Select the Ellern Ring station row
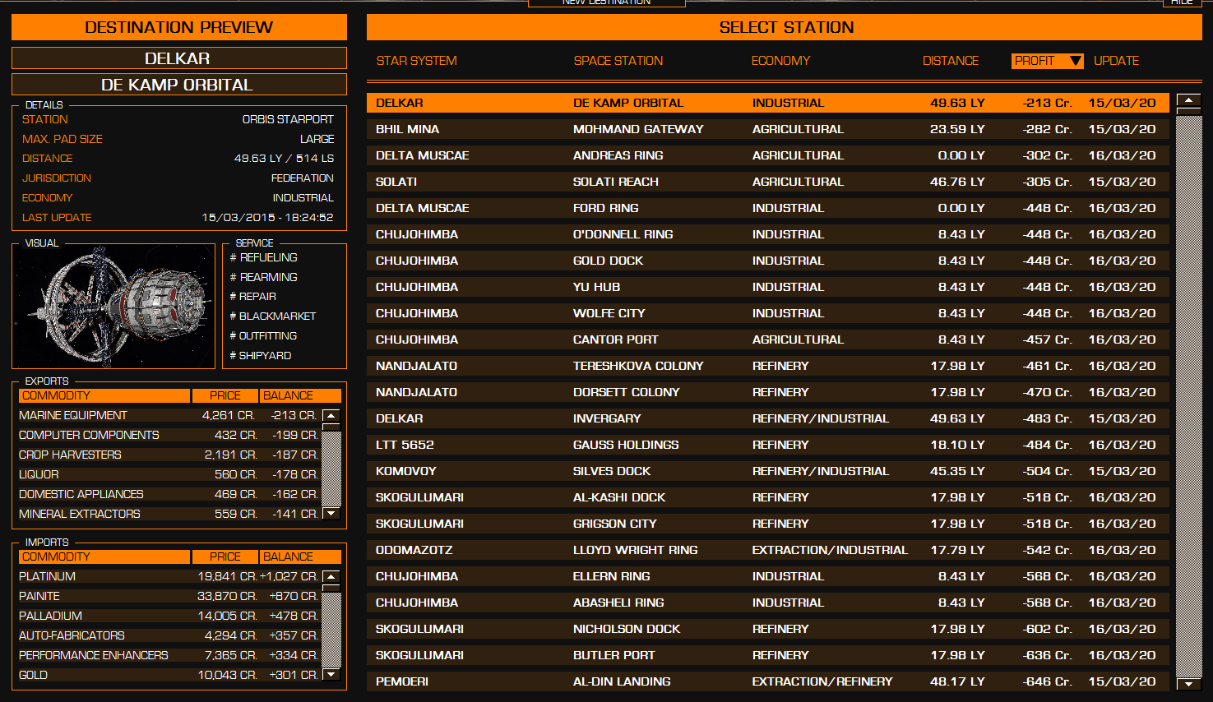The image size is (1213, 702). point(767,576)
